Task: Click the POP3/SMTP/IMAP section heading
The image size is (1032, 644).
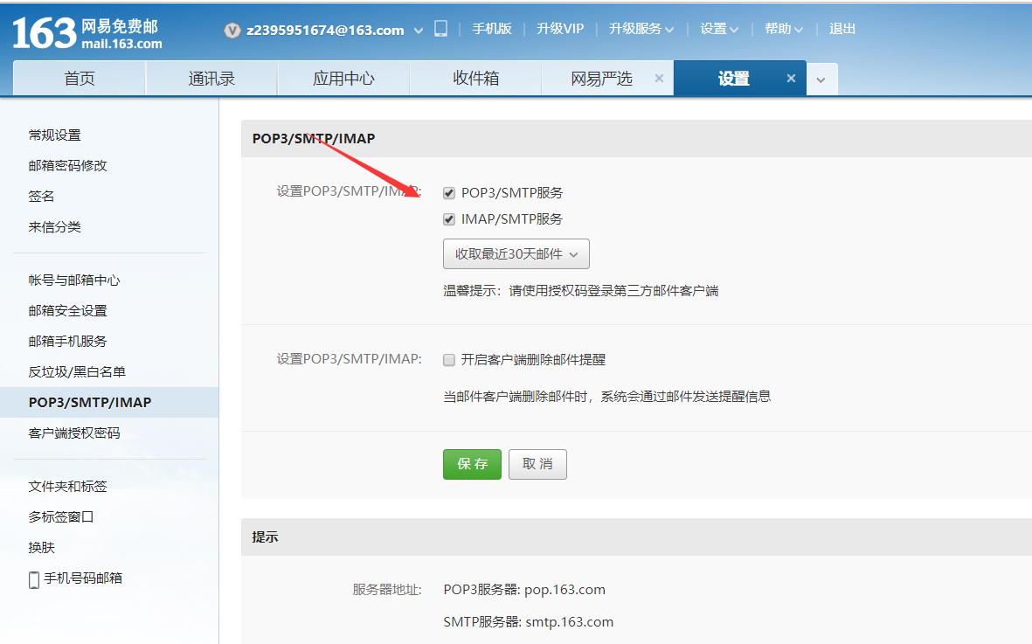Action: point(314,139)
